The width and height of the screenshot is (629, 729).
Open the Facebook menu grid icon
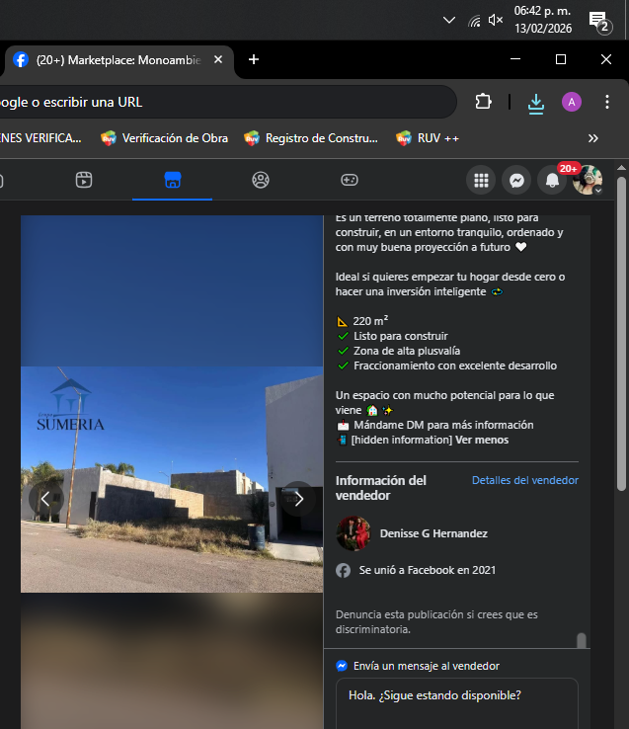pyautogui.click(x=481, y=180)
